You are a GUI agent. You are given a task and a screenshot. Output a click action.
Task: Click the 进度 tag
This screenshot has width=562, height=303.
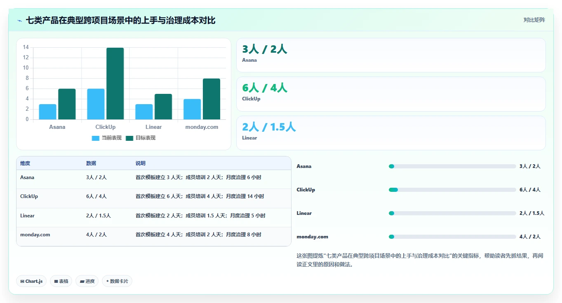(87, 281)
